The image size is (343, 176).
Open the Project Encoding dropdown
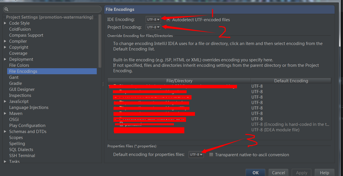tap(153, 27)
